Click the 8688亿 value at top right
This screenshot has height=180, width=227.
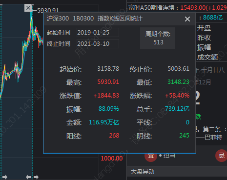[x=213, y=18]
